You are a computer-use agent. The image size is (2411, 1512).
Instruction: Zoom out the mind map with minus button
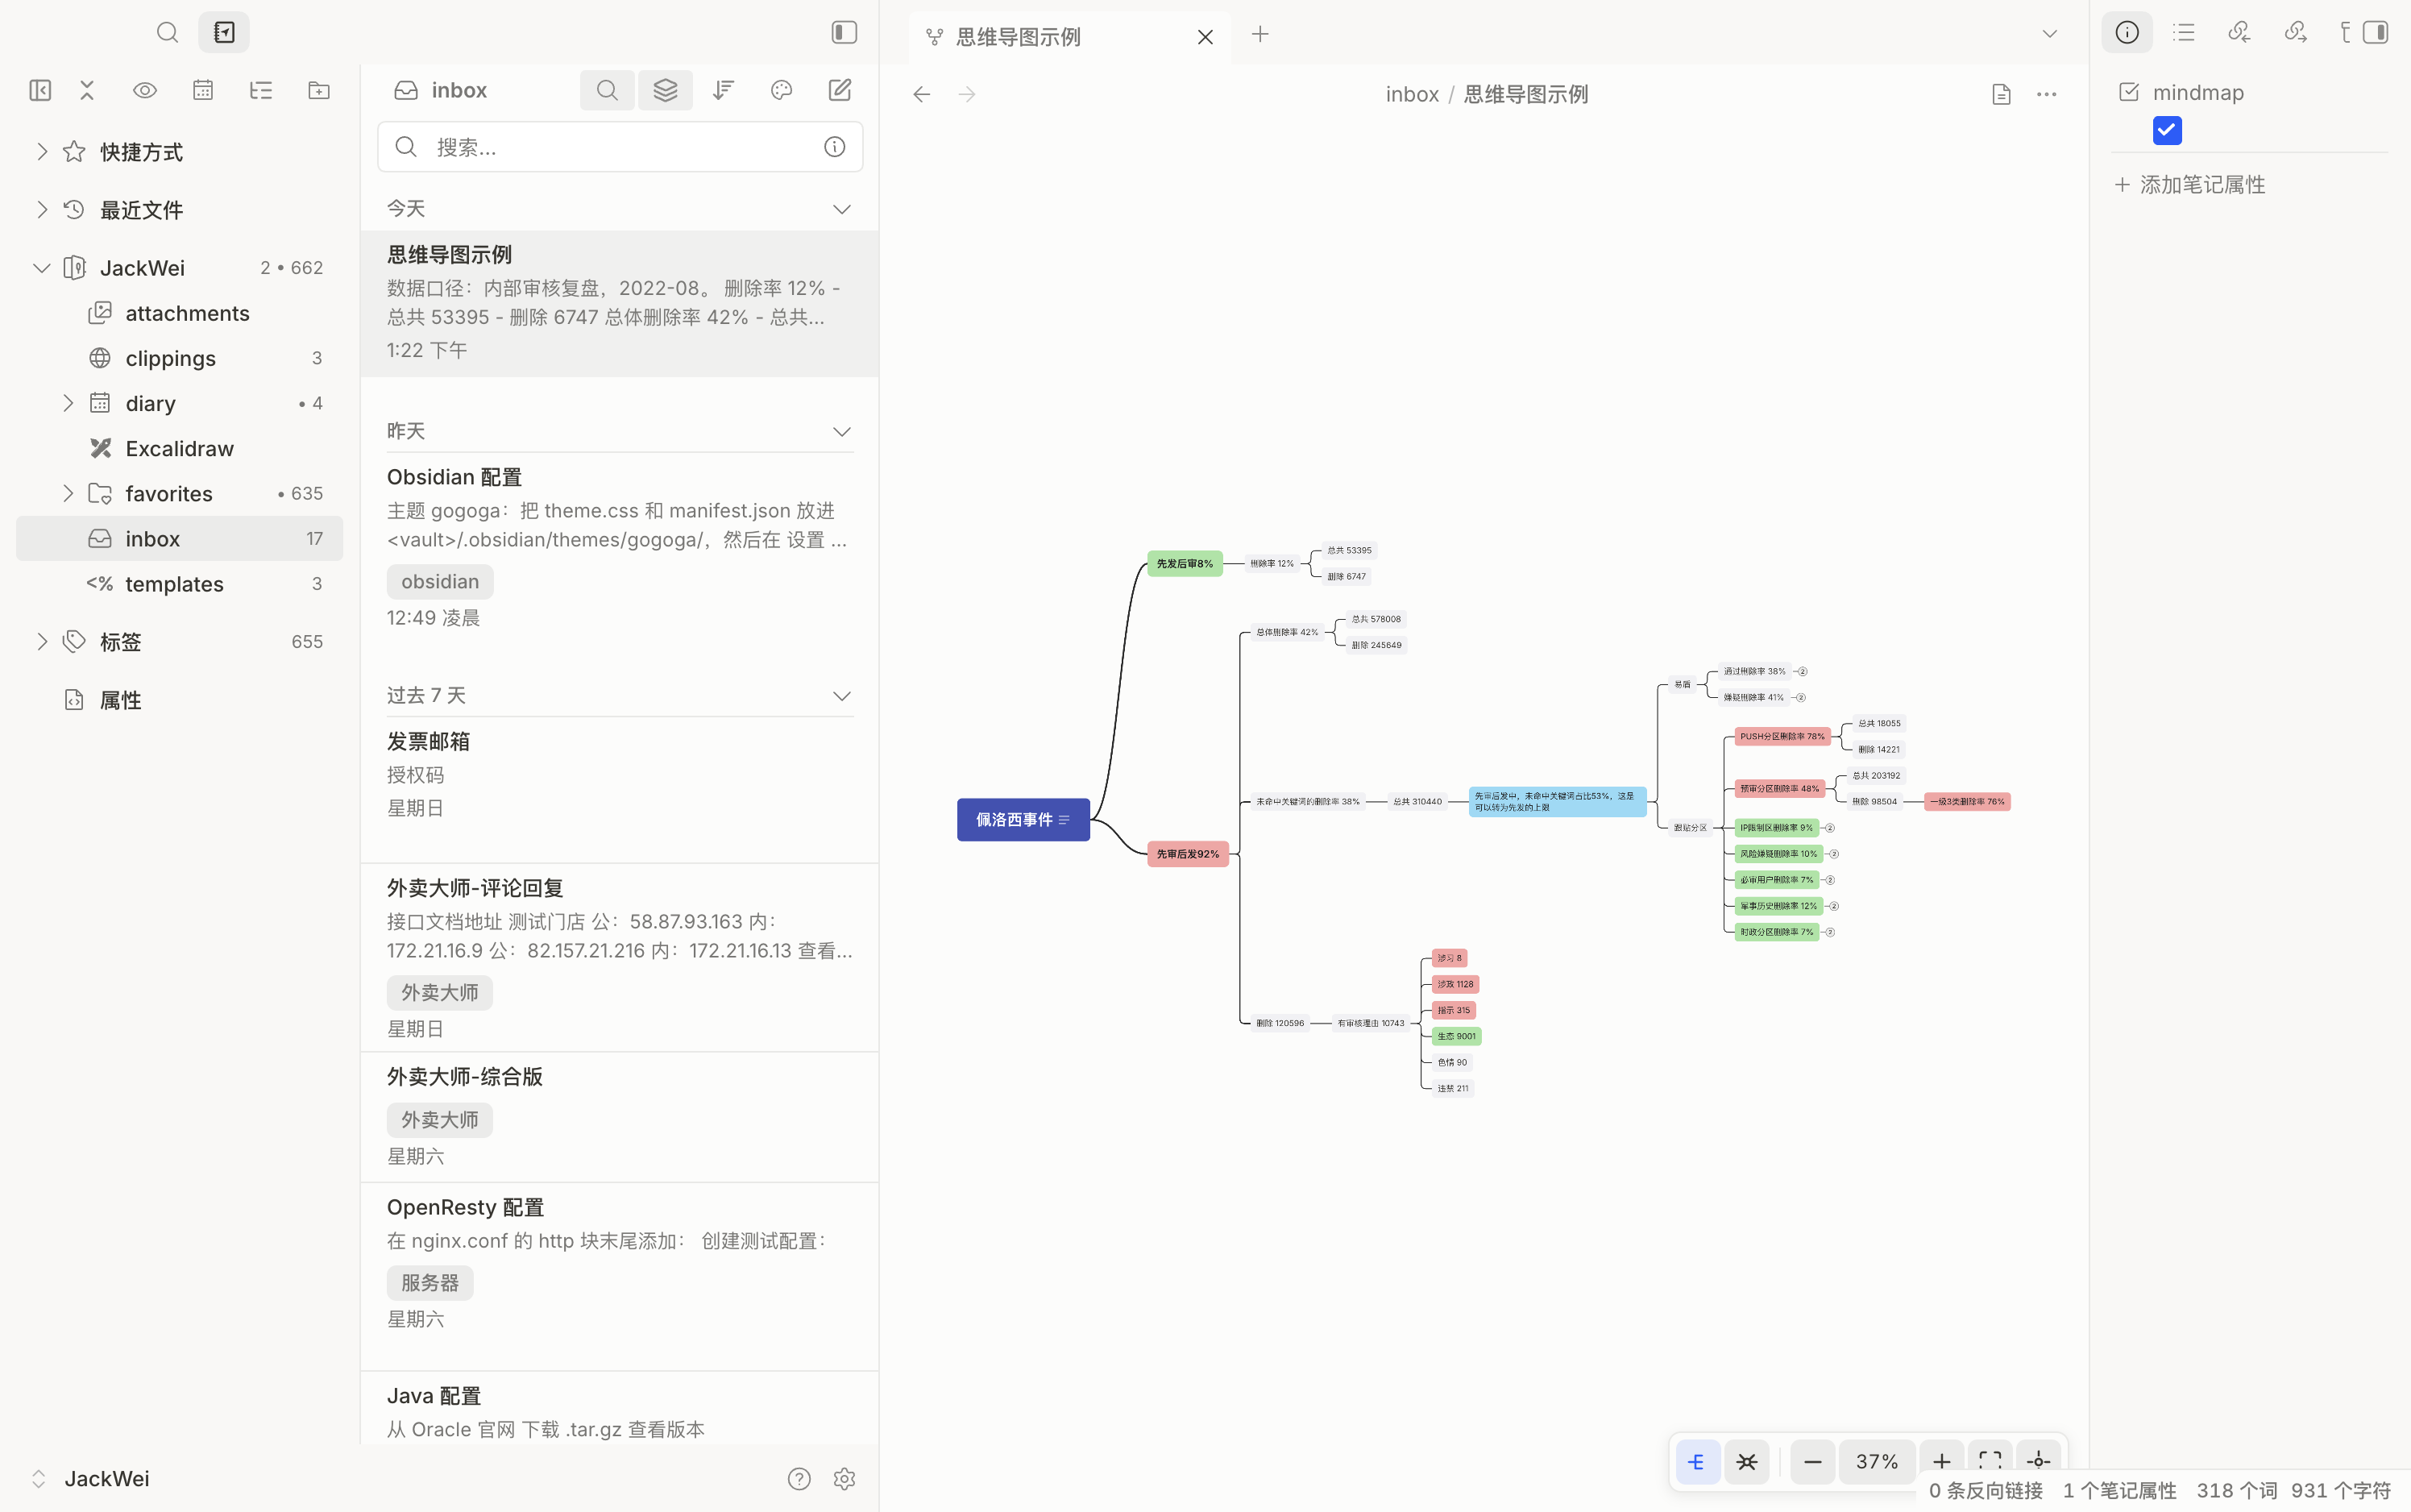click(1812, 1461)
